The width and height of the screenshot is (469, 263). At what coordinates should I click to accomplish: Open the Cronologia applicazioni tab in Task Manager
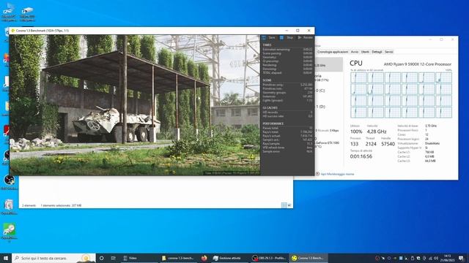pos(333,52)
